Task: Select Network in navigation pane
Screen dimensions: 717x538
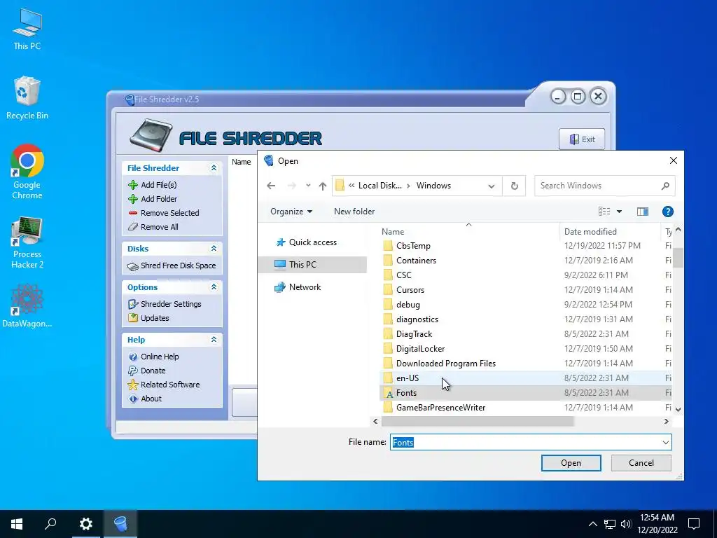Action: (x=298, y=287)
